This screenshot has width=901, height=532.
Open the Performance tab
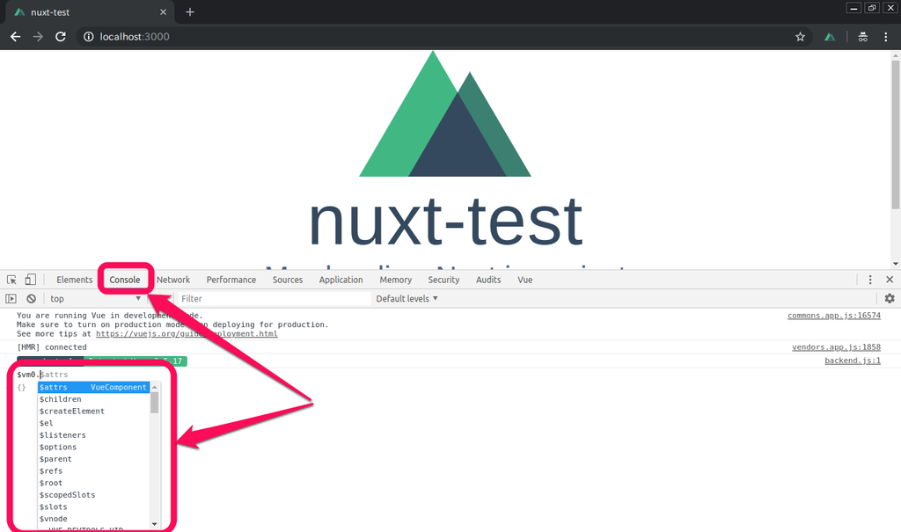231,280
